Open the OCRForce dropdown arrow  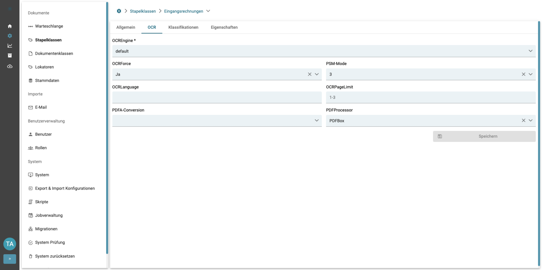click(x=316, y=74)
